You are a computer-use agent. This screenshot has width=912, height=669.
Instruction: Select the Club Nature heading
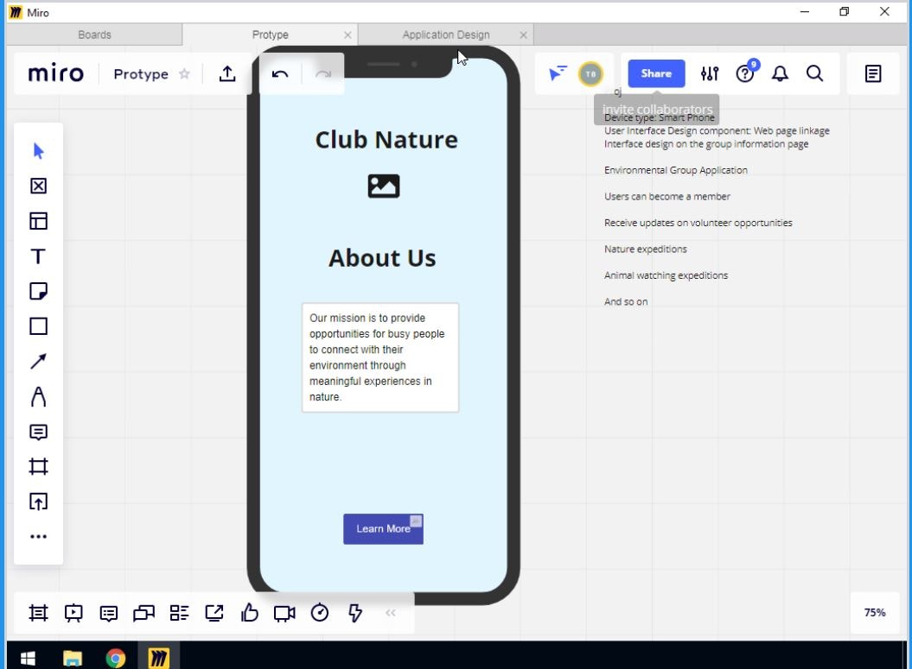386,140
